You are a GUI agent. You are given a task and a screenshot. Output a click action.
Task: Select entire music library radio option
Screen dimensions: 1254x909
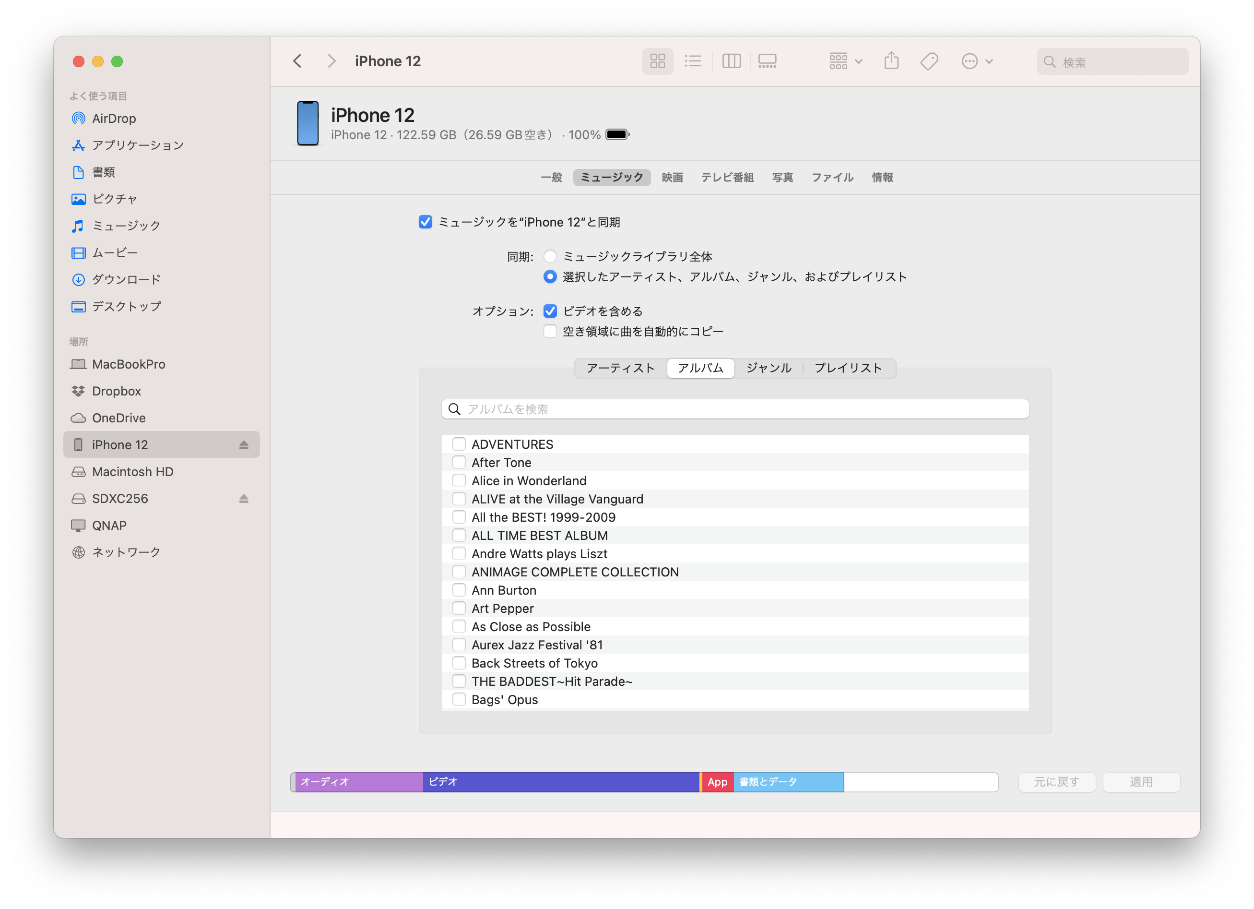[x=550, y=256]
